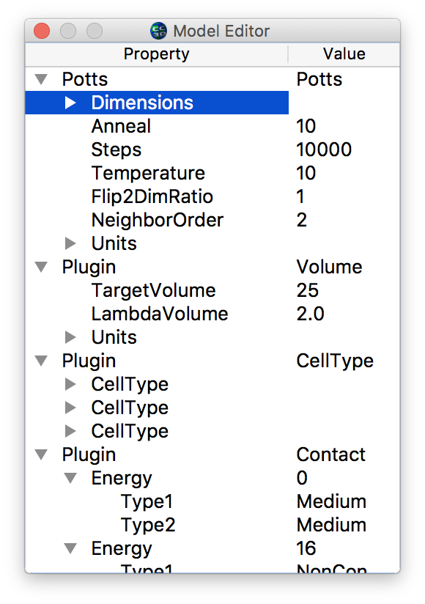Expand Units under Volume plugin
The image size is (425, 604).
point(70,337)
